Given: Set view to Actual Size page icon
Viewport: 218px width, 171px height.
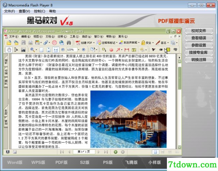Looking at the screenshot, I should (42, 50).
